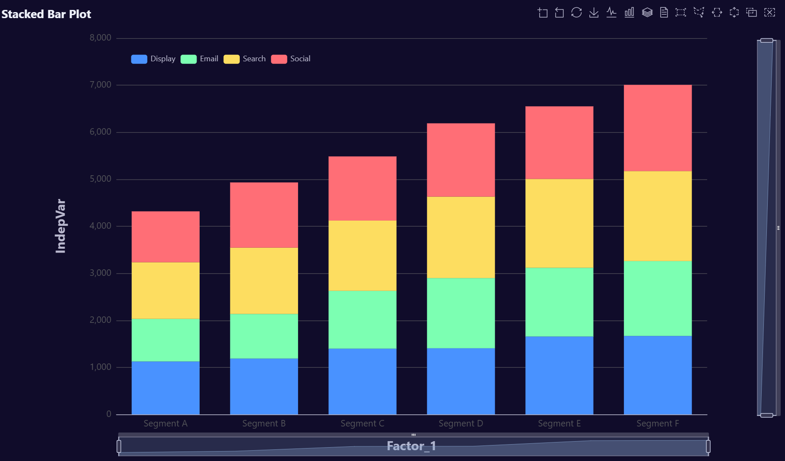Open the data view document icon

pos(664,13)
